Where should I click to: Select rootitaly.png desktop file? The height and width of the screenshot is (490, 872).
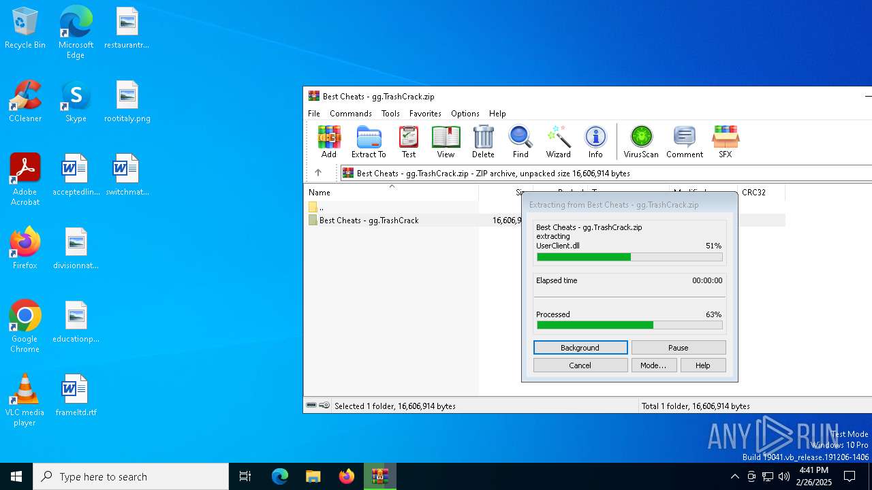(127, 102)
